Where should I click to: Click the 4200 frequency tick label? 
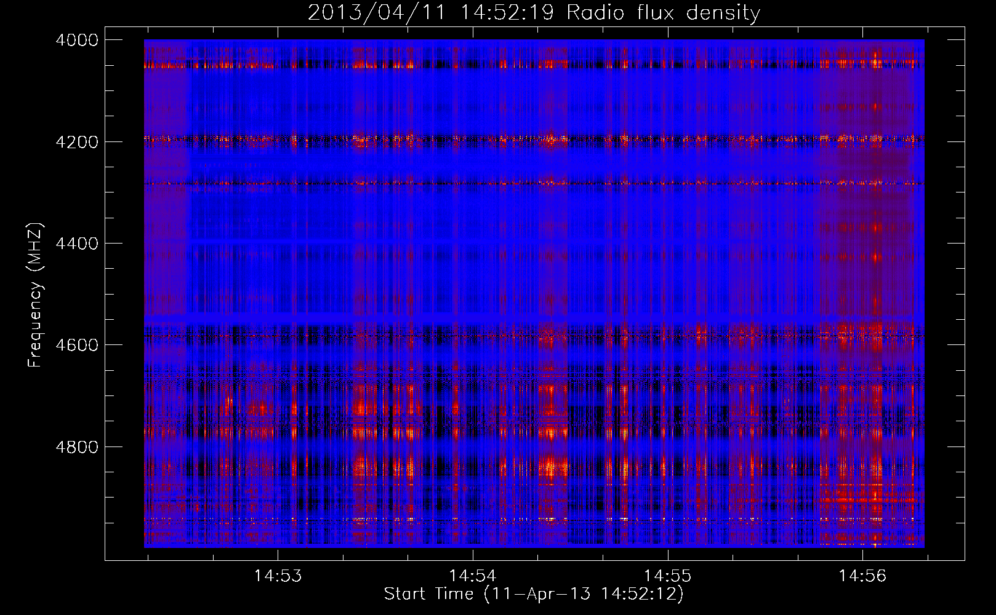77,142
